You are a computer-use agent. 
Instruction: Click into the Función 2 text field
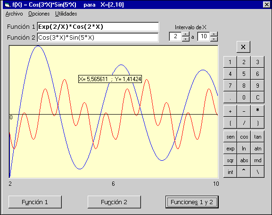point(98,37)
